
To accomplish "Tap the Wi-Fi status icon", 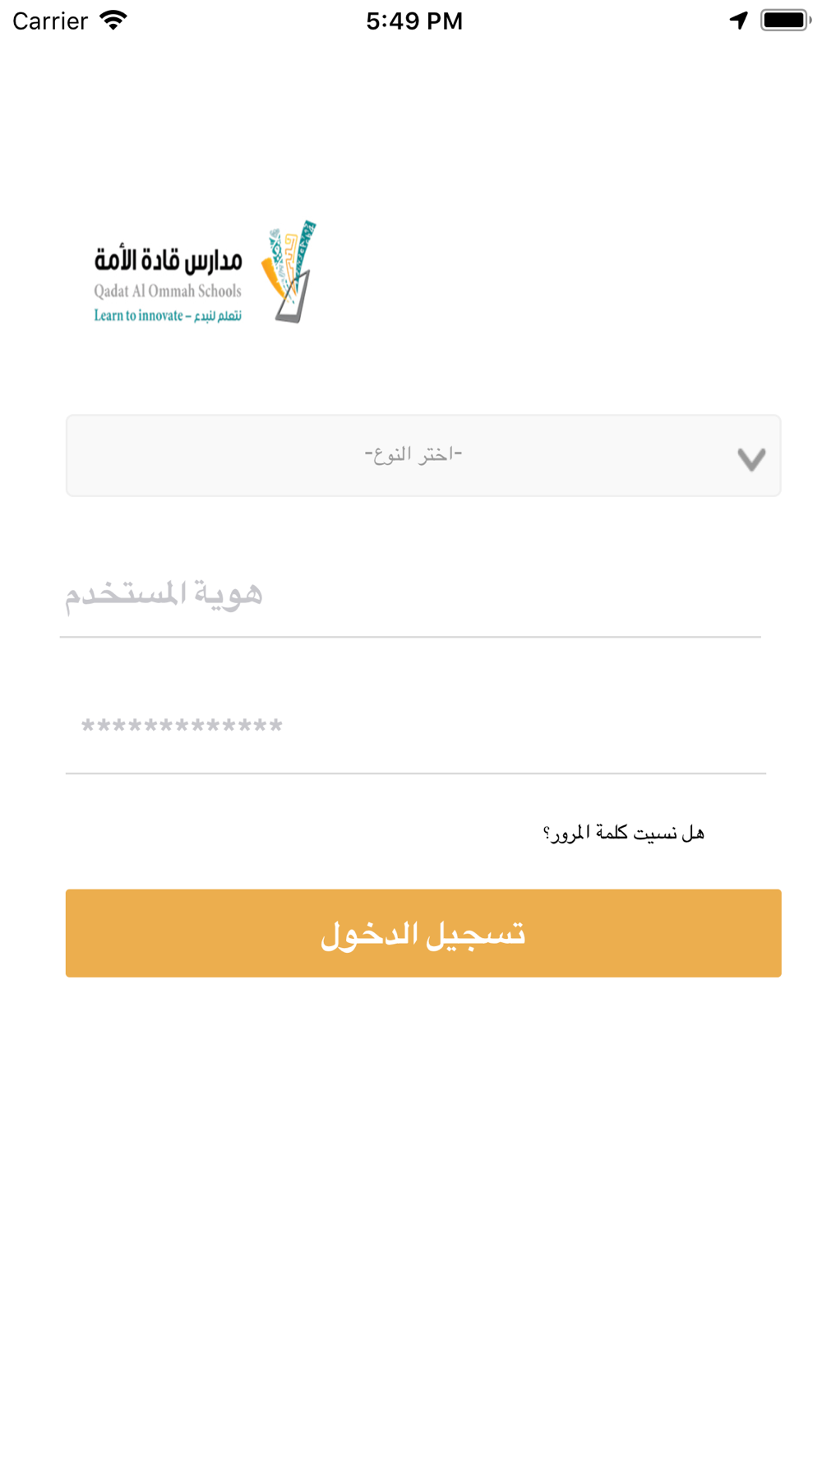I will pos(113,20).
